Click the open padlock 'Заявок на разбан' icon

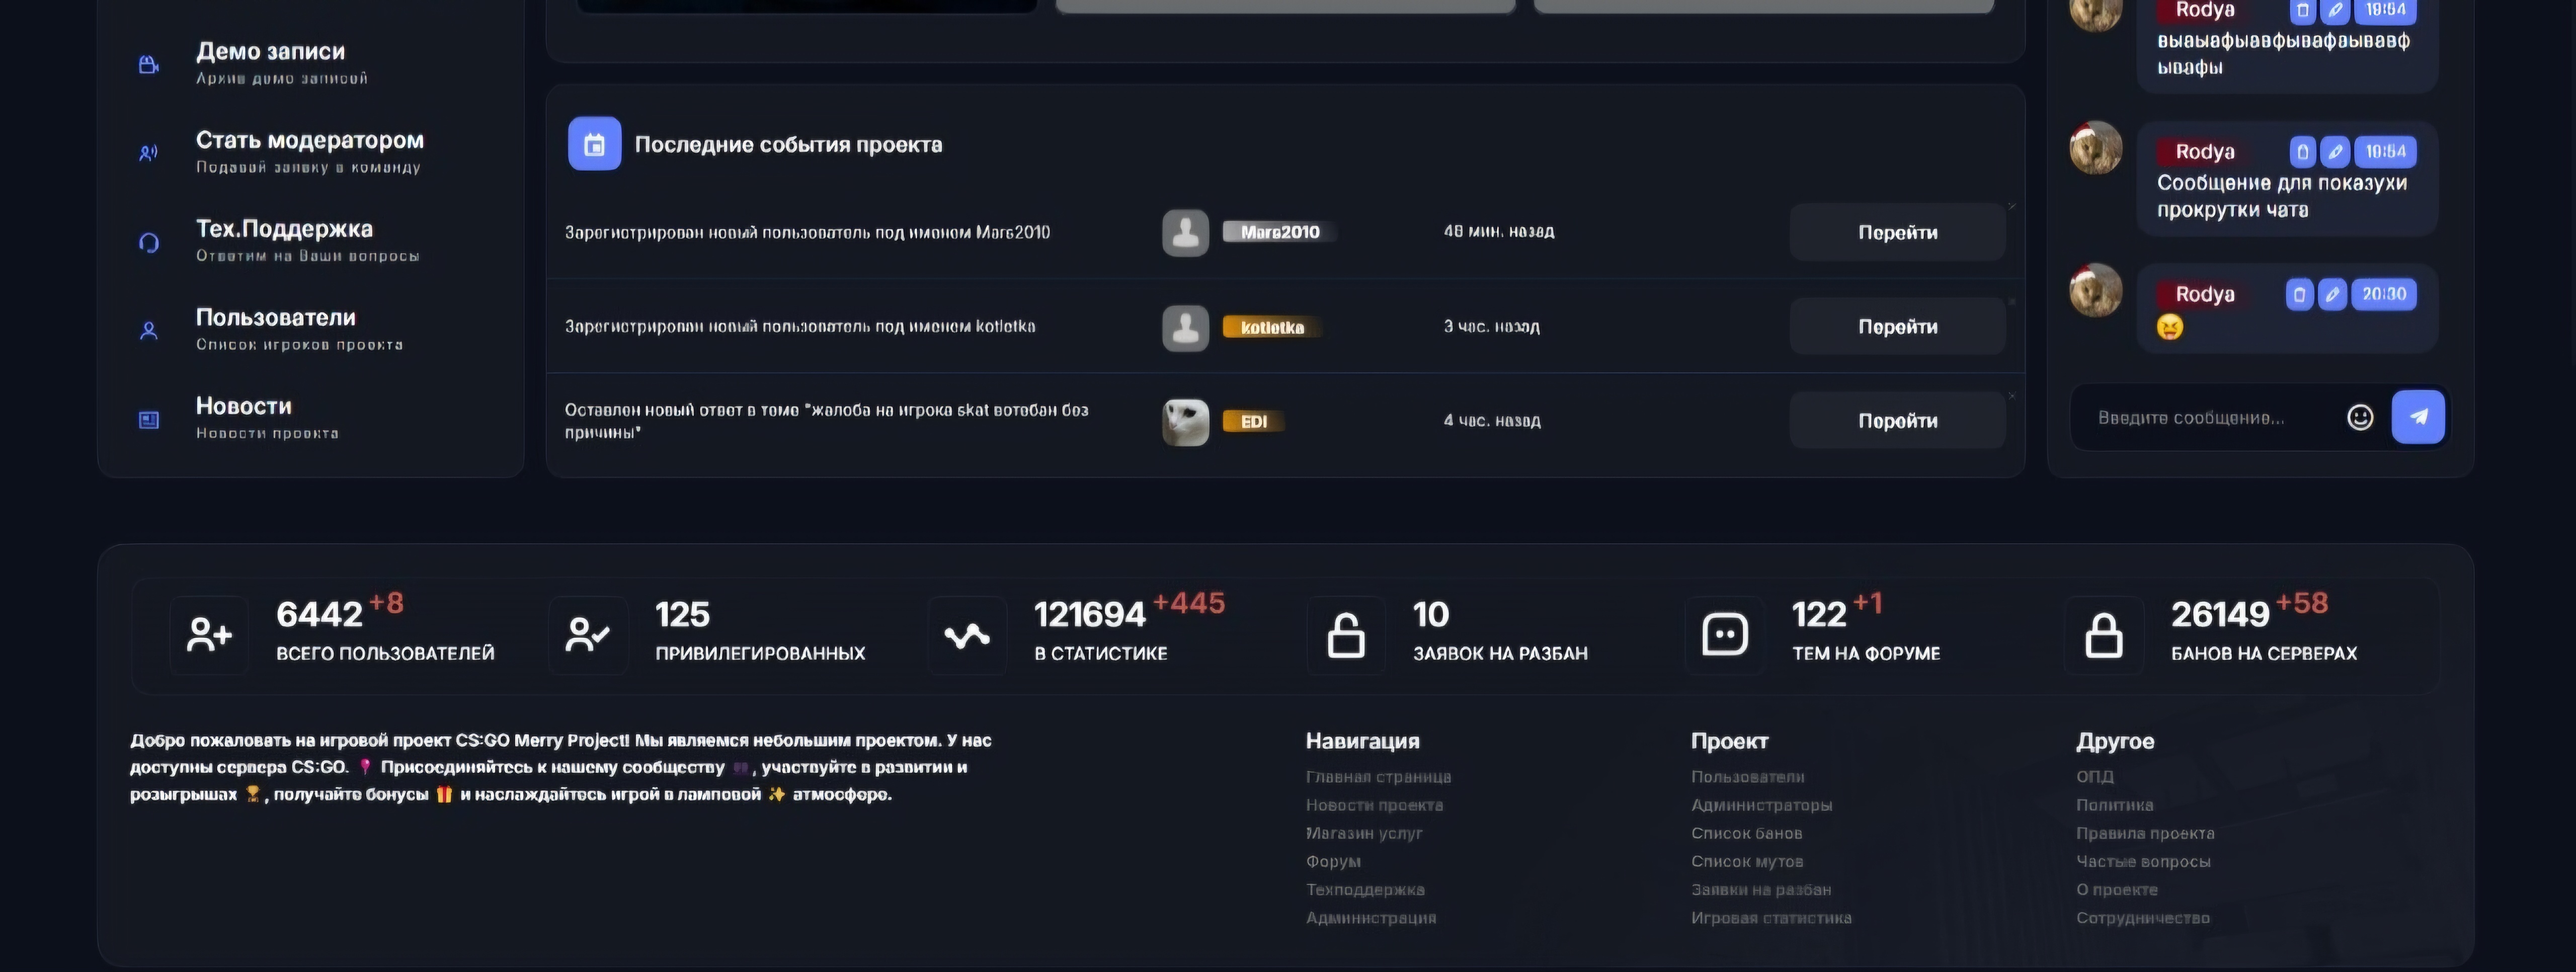coord(1345,635)
